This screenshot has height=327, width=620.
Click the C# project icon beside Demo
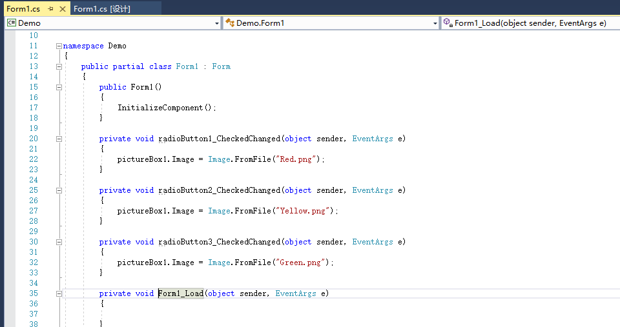(11, 23)
